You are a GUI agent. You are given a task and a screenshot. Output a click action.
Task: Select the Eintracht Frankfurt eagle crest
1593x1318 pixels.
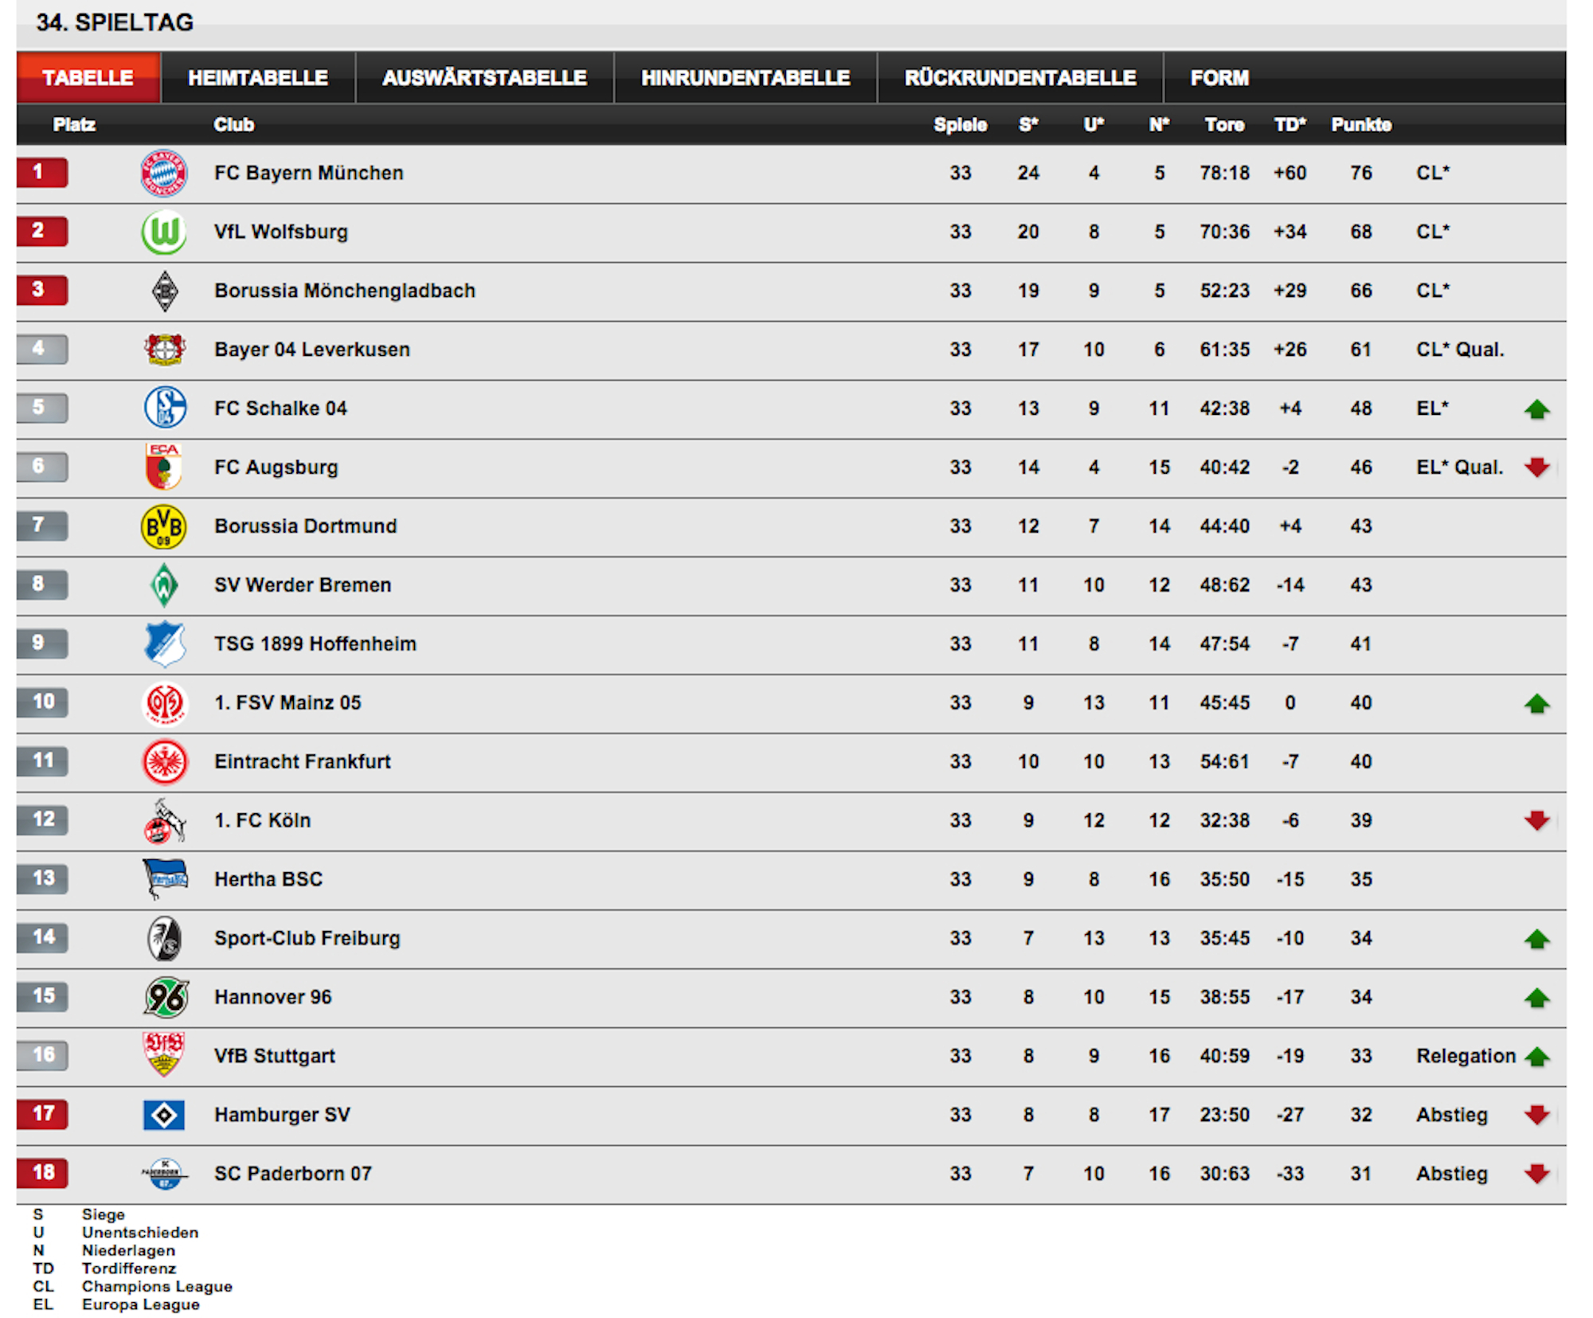pyautogui.click(x=165, y=761)
